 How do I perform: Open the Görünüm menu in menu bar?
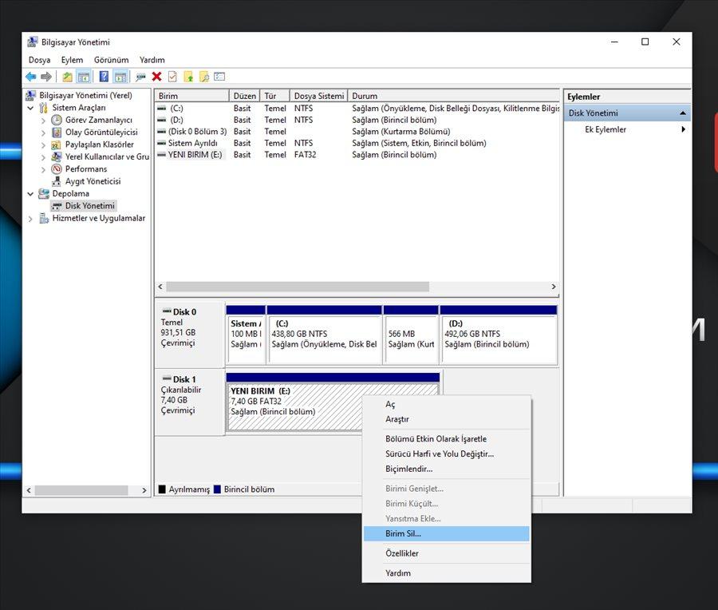[111, 60]
